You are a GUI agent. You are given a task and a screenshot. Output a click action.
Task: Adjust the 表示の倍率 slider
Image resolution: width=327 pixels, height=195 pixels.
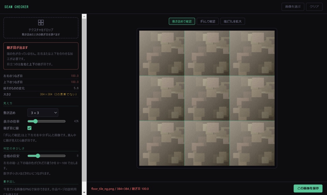coord(47,121)
